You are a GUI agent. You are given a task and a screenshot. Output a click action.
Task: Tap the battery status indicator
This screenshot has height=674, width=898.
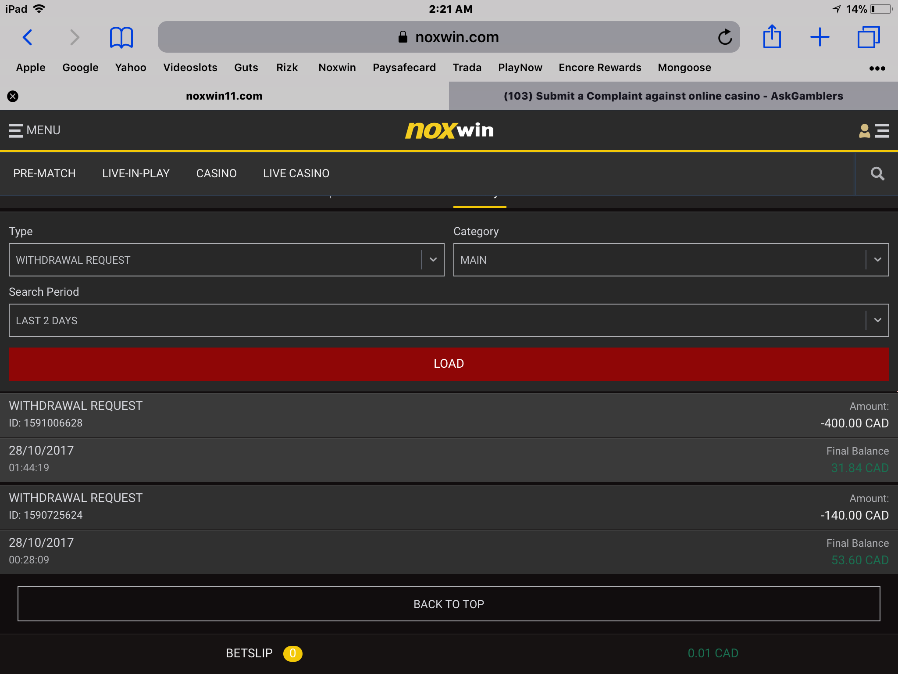pyautogui.click(x=881, y=9)
